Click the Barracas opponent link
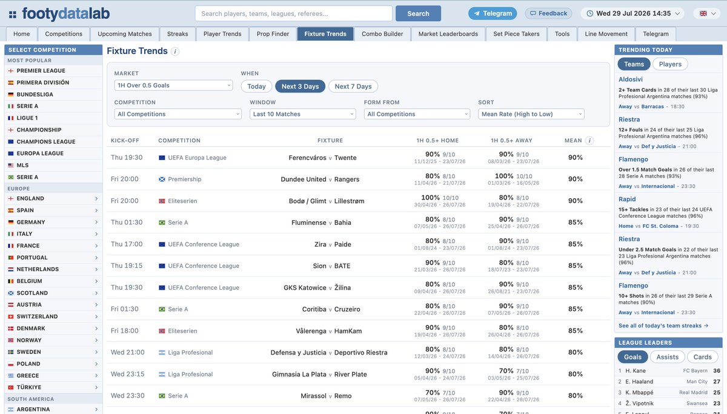Image resolution: width=727 pixels, height=414 pixels. coord(652,106)
